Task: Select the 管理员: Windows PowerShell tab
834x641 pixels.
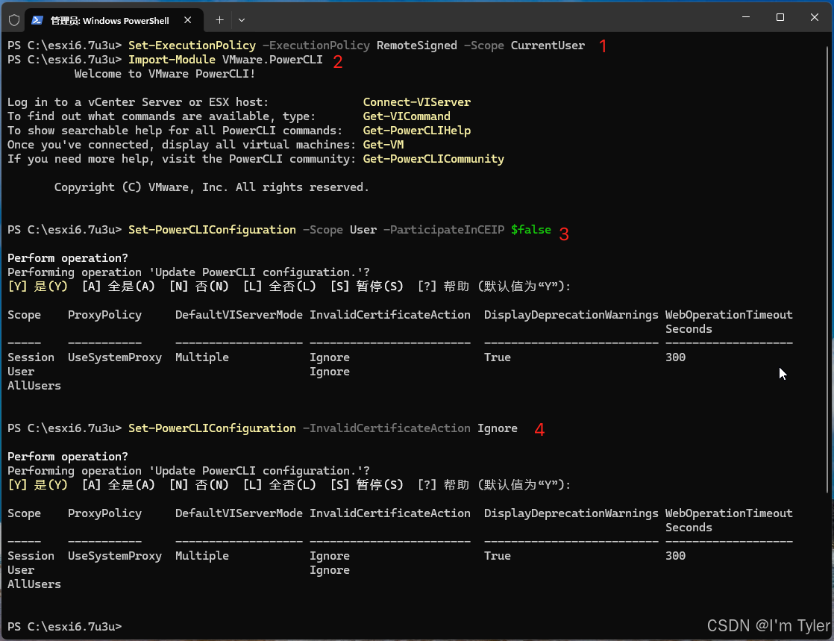Action: pos(114,20)
